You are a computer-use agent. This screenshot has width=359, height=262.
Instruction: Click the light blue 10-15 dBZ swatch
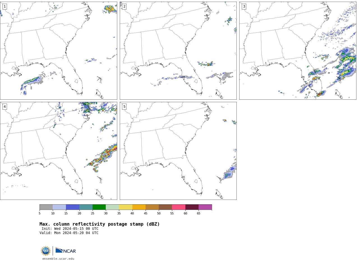[x=59, y=207]
